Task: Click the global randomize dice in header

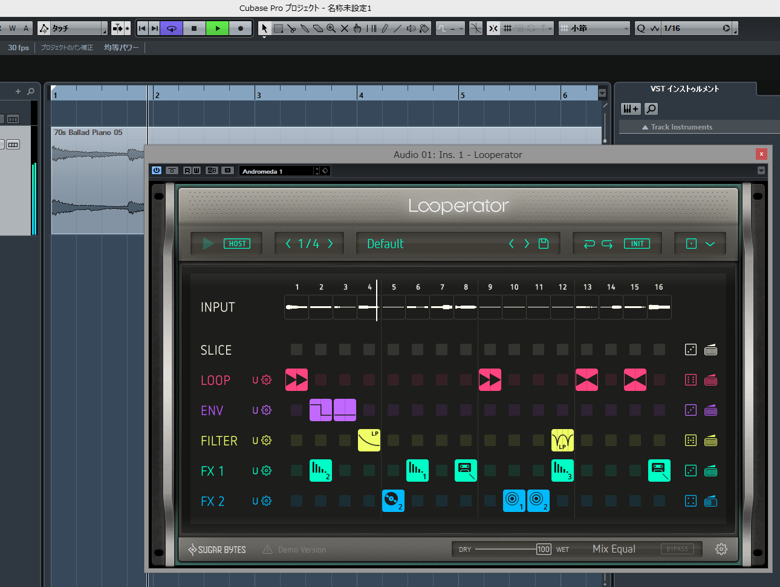Action: click(x=692, y=243)
